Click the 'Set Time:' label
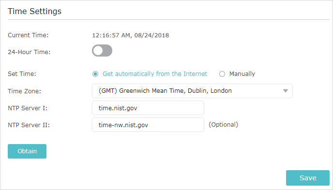The width and height of the screenshot is (333, 190). (x=22, y=74)
